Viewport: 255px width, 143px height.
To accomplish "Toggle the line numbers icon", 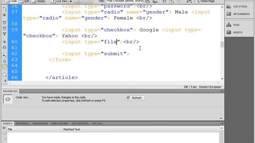I will point(4,56).
